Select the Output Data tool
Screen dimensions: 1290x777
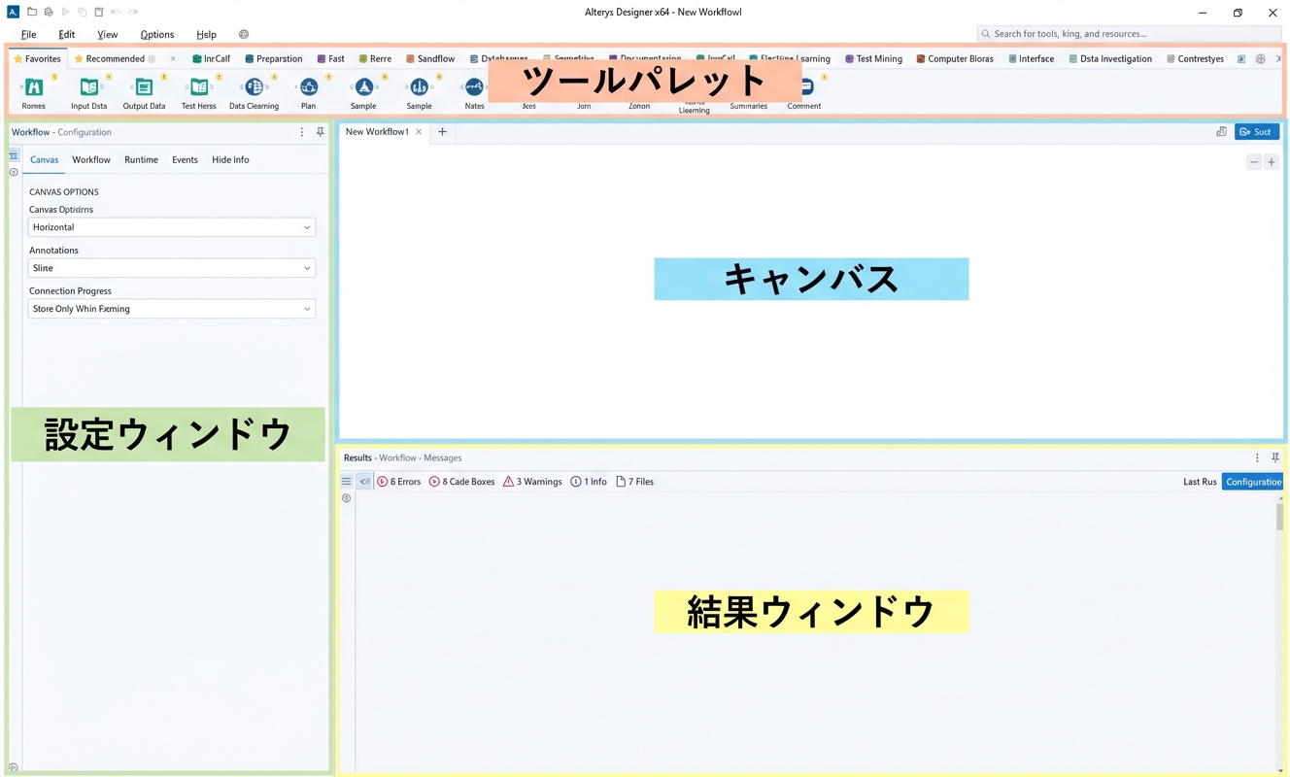144,92
